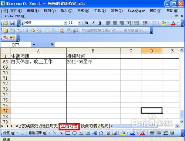
Task: Open the 窗口(W) menu
Action: [x=155, y=11]
